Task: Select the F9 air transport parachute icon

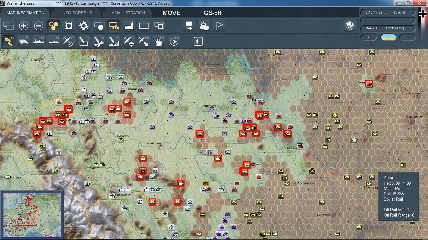Action: (x=129, y=41)
